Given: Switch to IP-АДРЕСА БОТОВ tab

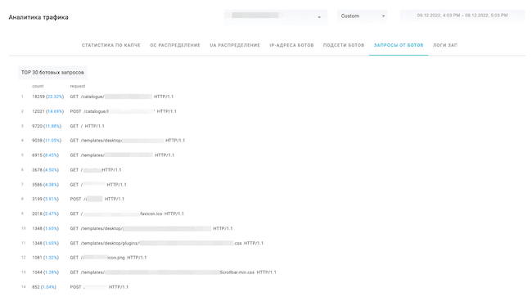Looking at the screenshot, I should (x=291, y=45).
